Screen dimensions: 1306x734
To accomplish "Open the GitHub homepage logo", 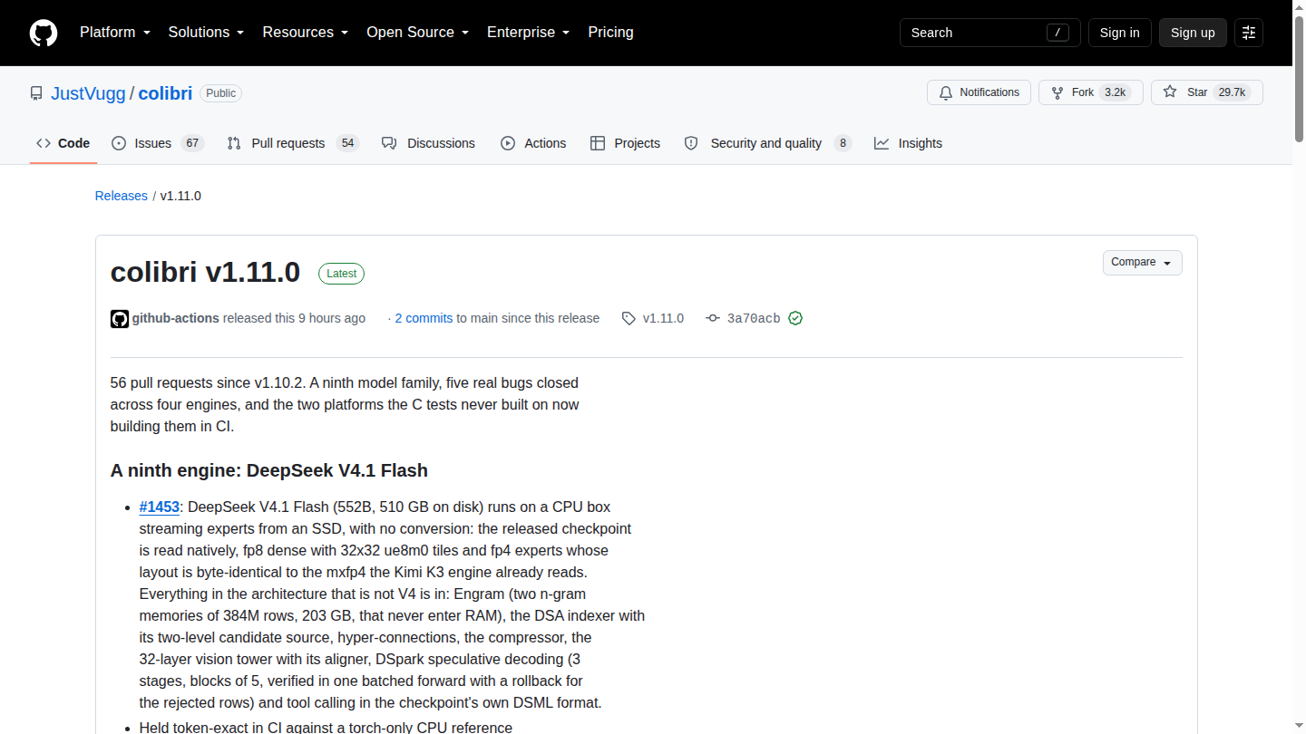I will point(44,33).
